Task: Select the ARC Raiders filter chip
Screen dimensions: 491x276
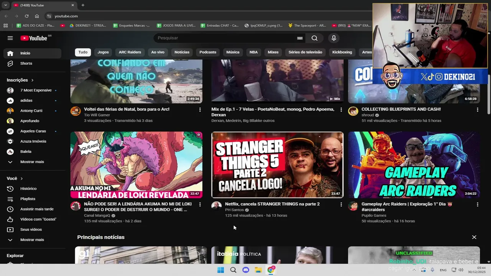Action: coord(130,52)
